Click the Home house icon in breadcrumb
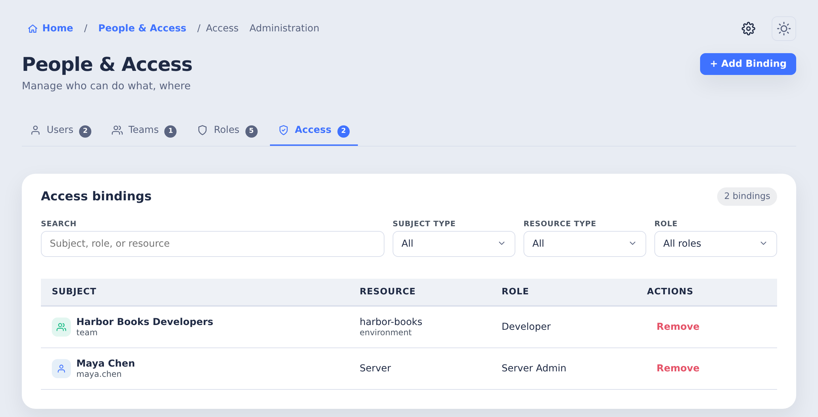818x417 pixels. [33, 29]
